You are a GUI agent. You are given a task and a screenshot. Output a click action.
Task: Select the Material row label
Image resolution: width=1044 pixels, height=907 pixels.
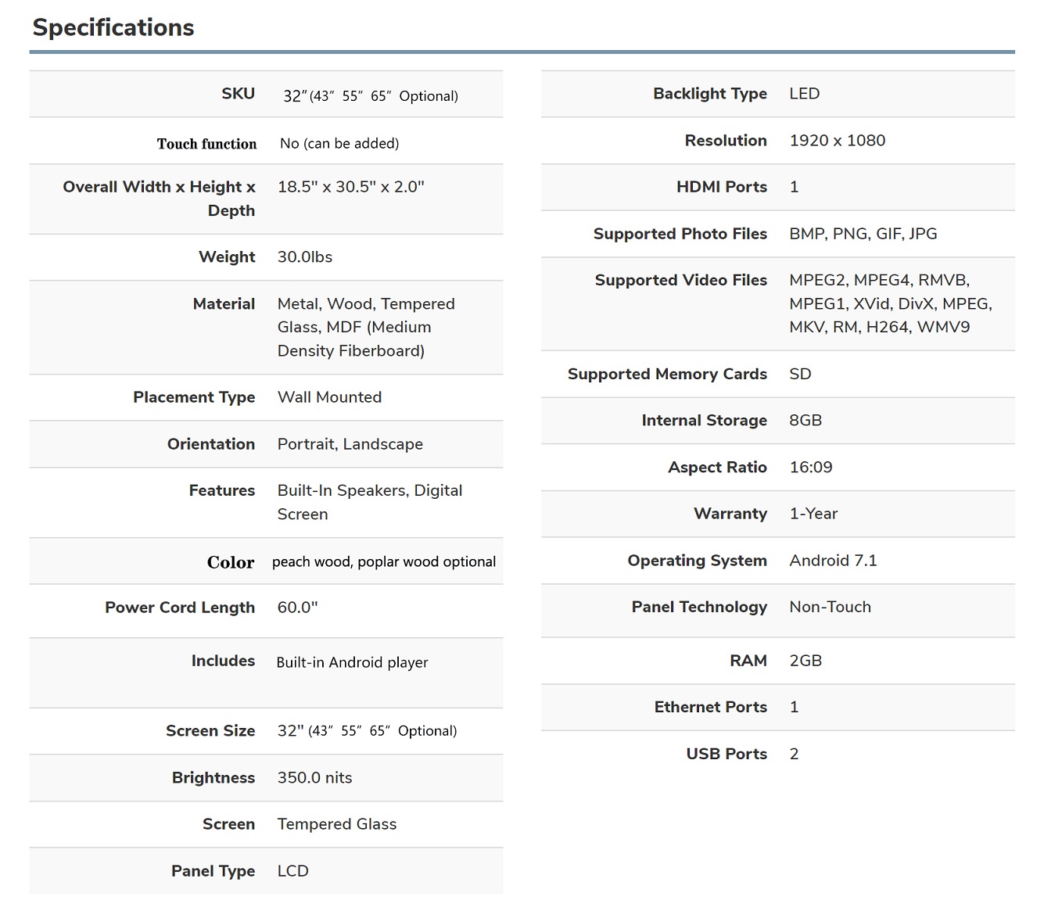pyautogui.click(x=224, y=304)
